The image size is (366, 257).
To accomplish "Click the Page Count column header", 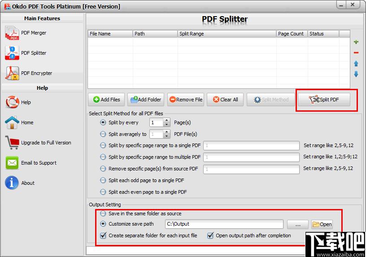I will (x=292, y=34).
